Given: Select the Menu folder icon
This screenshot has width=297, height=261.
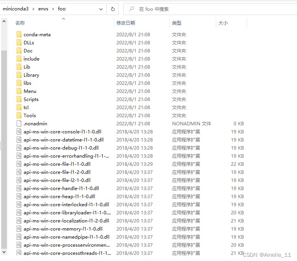Looking at the screenshot, I should 19,91.
